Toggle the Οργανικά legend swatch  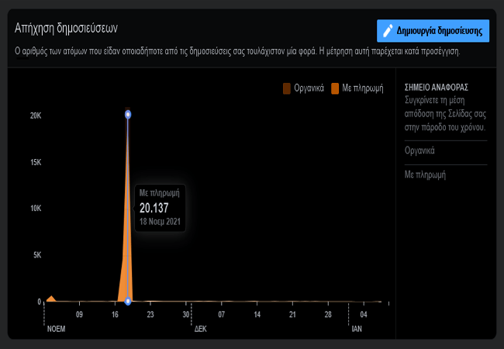287,88
